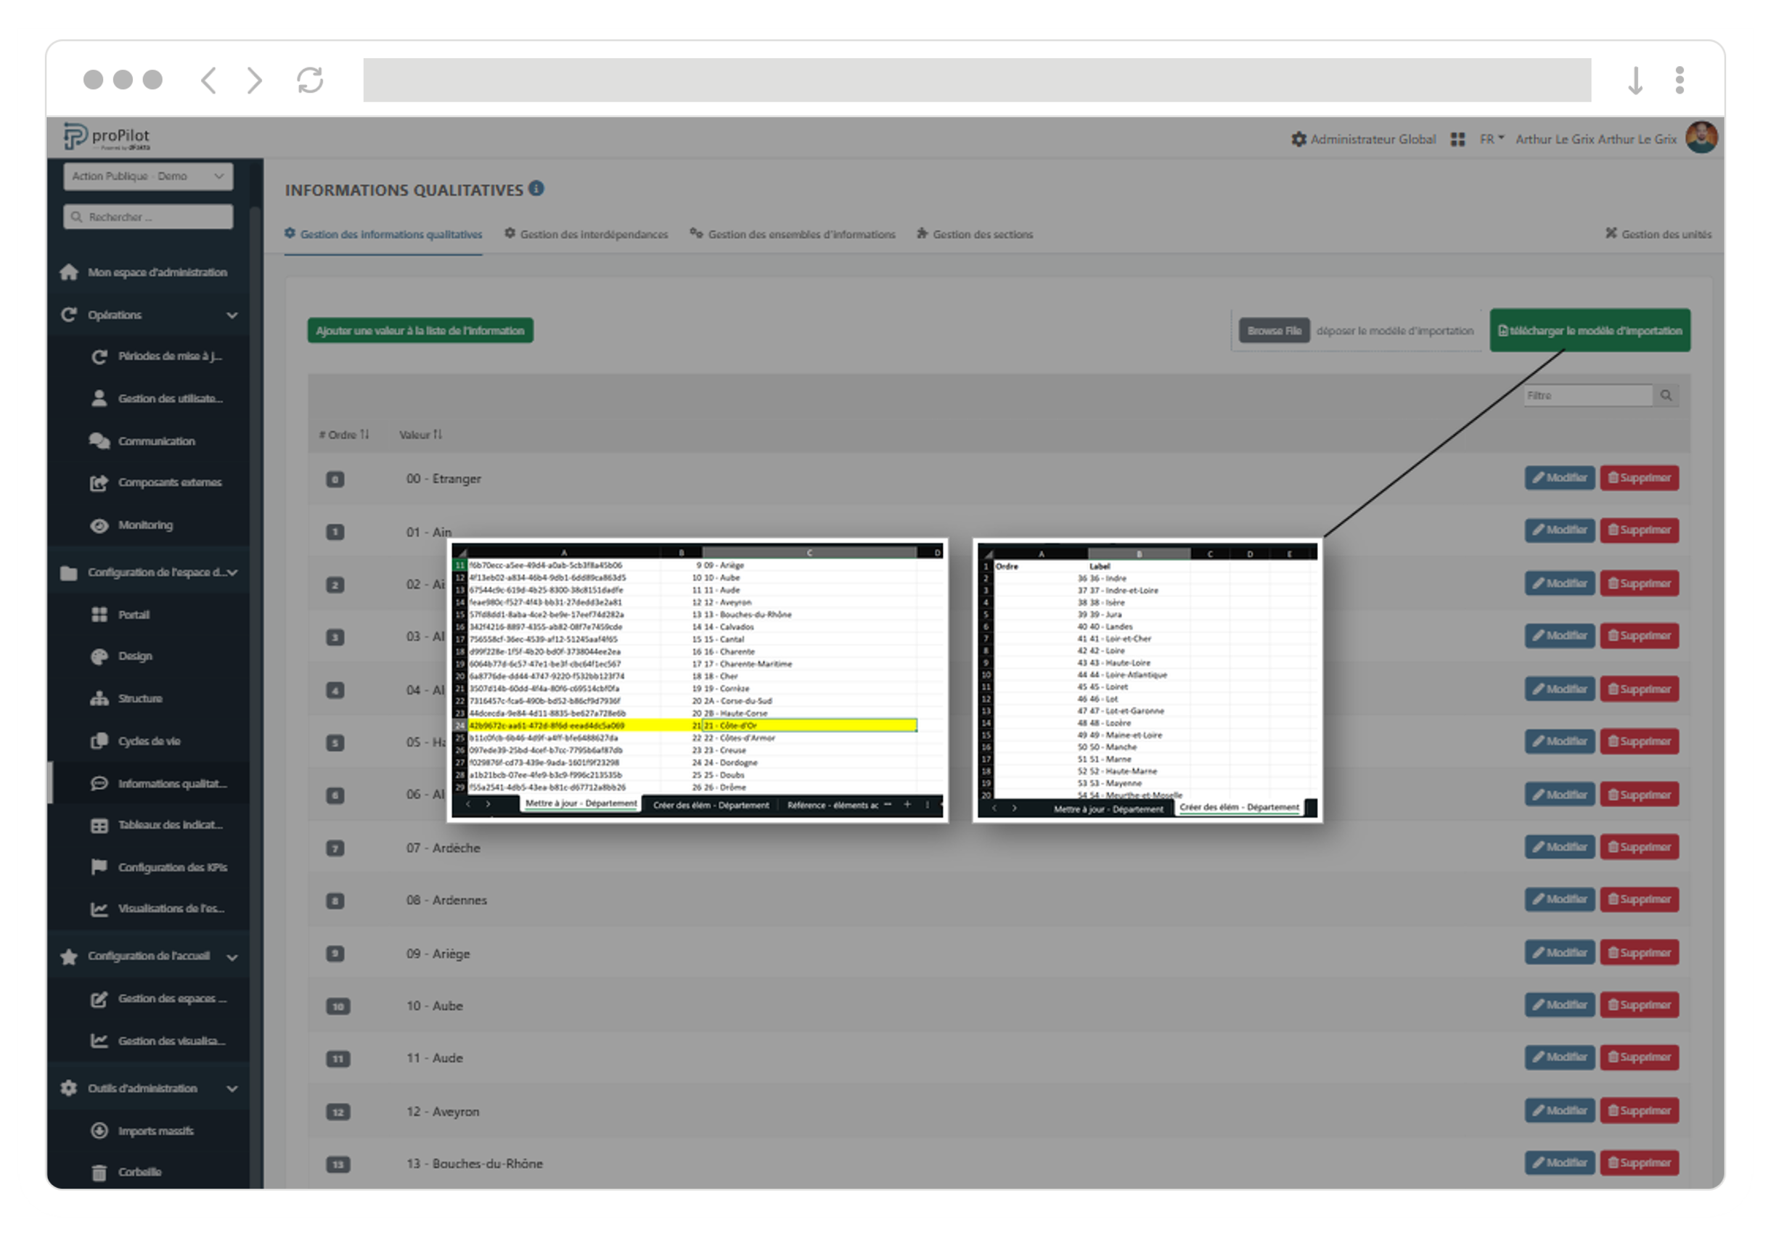Screen dimensions: 1771x1238
Task: Click the Rechercher search field in sidebar
Action: (148, 217)
